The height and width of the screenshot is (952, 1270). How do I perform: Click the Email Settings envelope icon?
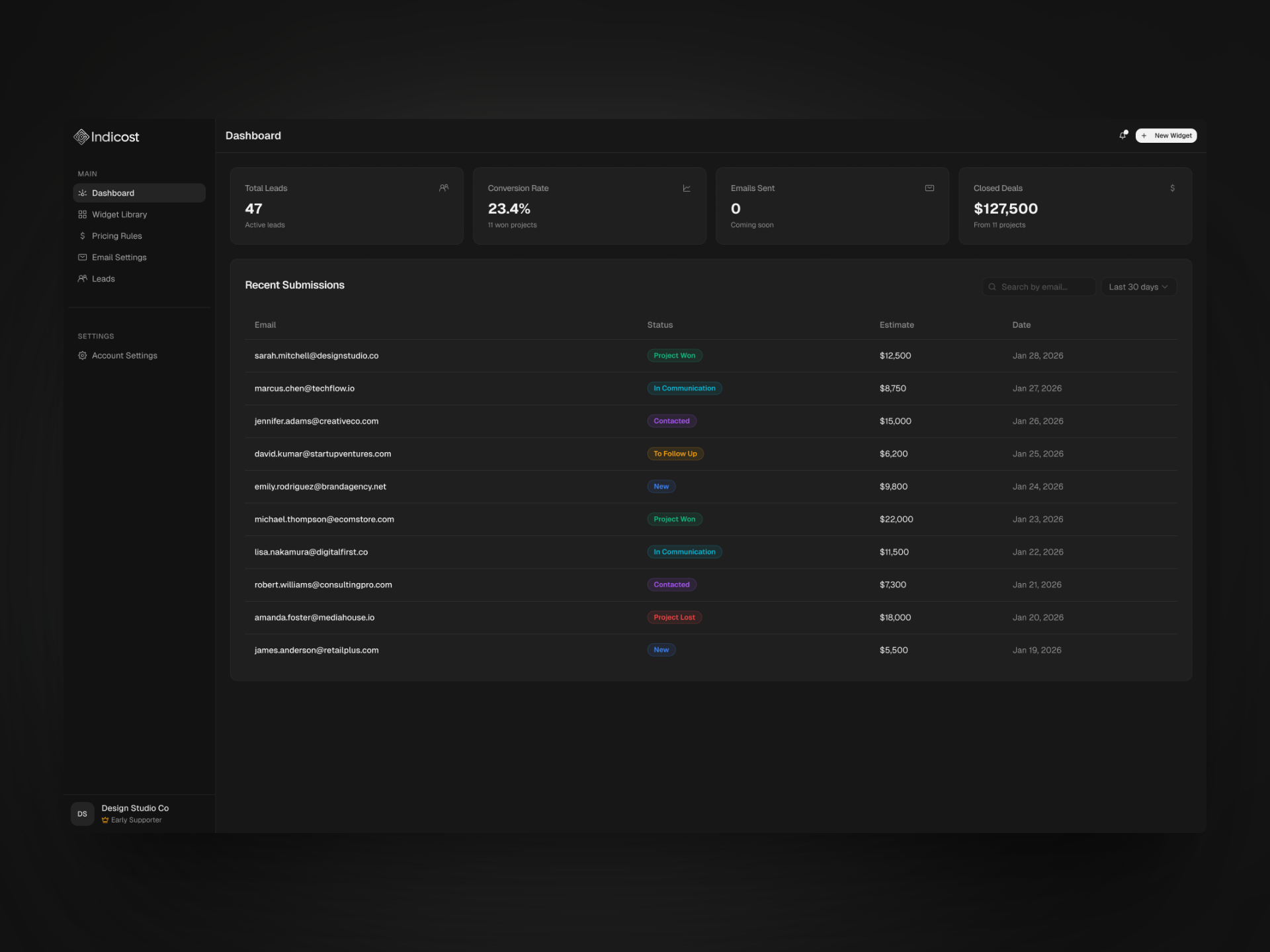[x=82, y=257]
